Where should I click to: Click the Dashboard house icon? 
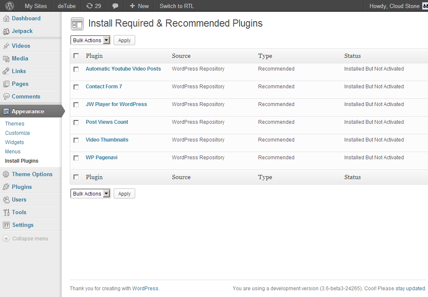6,18
